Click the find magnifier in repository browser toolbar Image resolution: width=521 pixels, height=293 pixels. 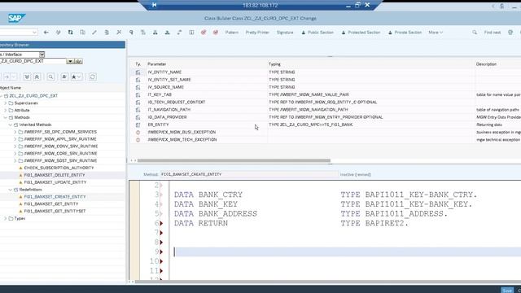coord(50,77)
